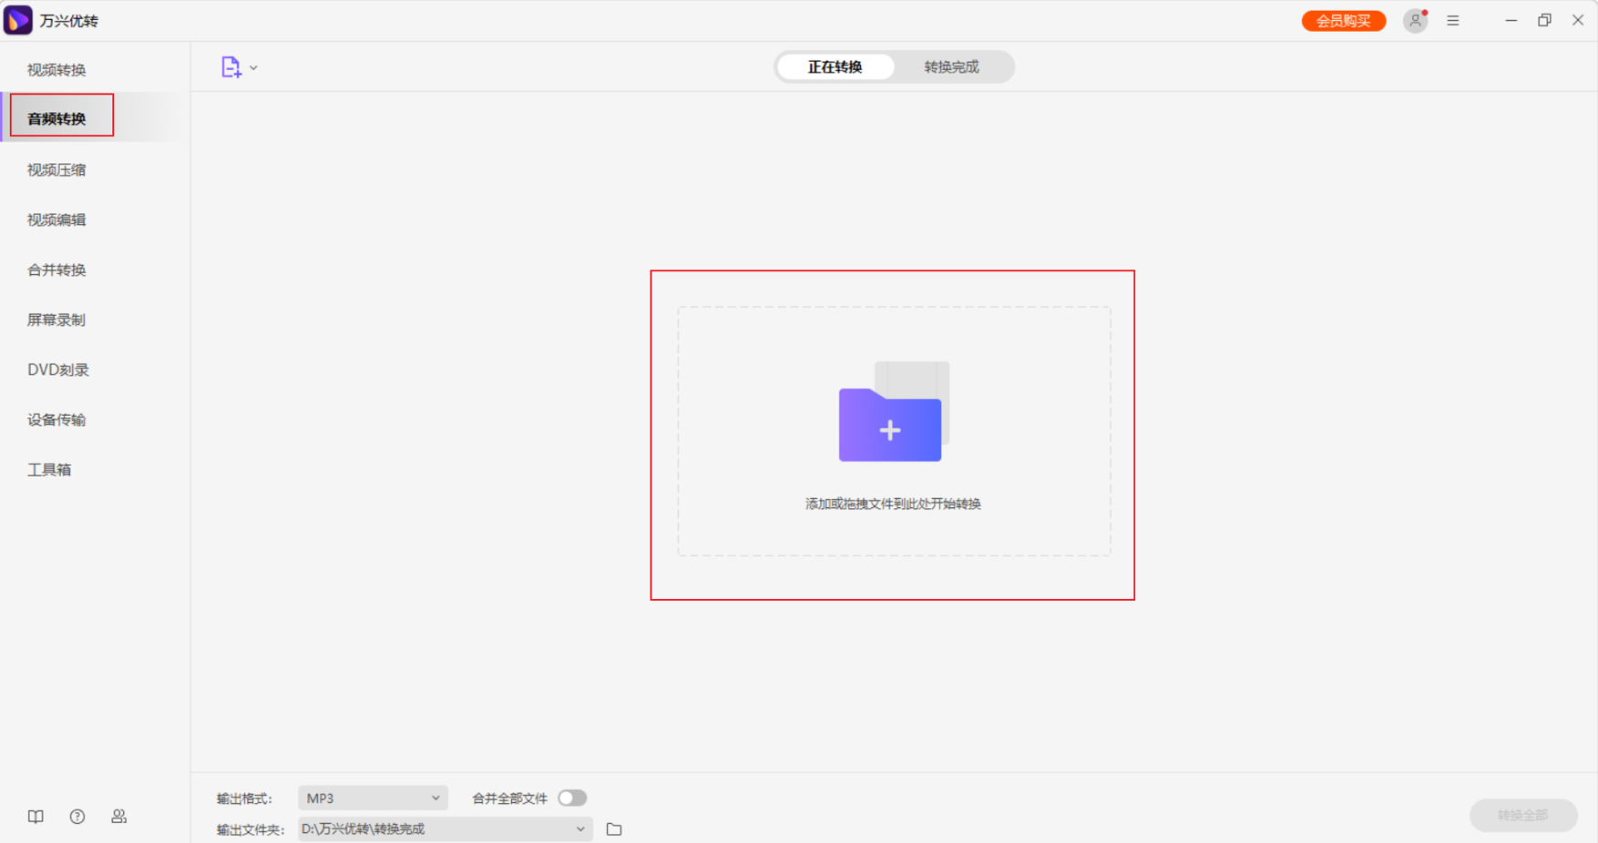Click the 万兴优转 app logo
The height and width of the screenshot is (843, 1598).
tap(18, 20)
